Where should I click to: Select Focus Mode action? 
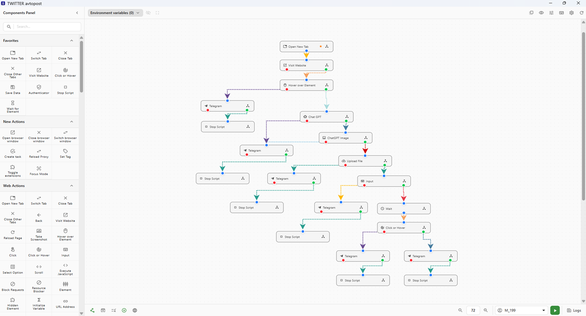(x=39, y=171)
